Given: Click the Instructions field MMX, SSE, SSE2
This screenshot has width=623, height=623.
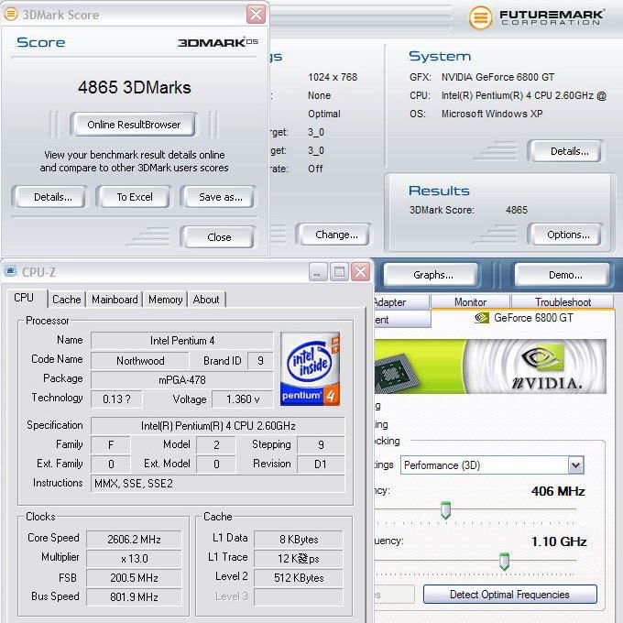Looking at the screenshot, I should [218, 484].
